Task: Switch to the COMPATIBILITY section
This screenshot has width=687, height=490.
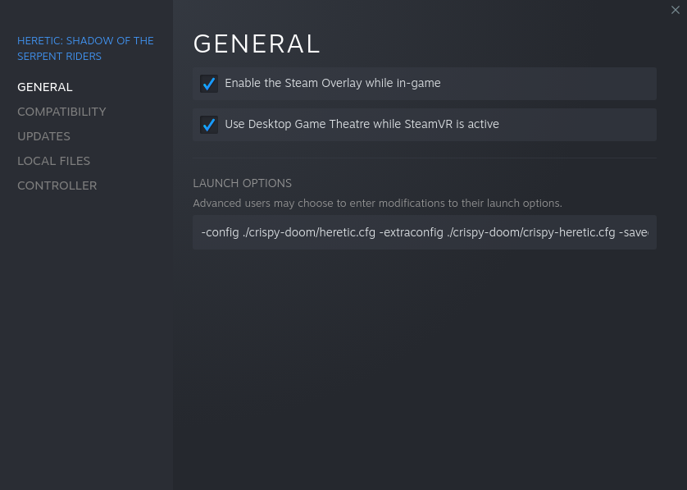Action: [x=61, y=112]
